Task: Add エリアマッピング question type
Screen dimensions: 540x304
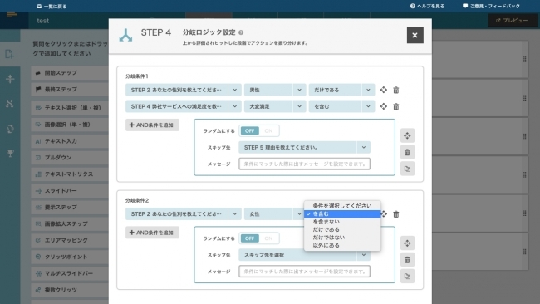Action: point(70,240)
